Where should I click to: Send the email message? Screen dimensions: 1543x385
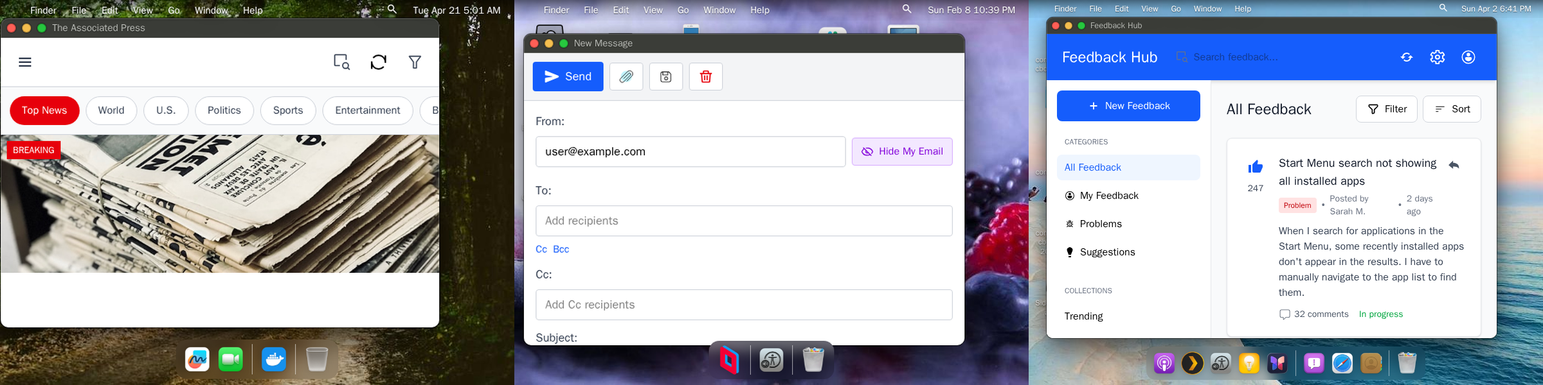568,77
